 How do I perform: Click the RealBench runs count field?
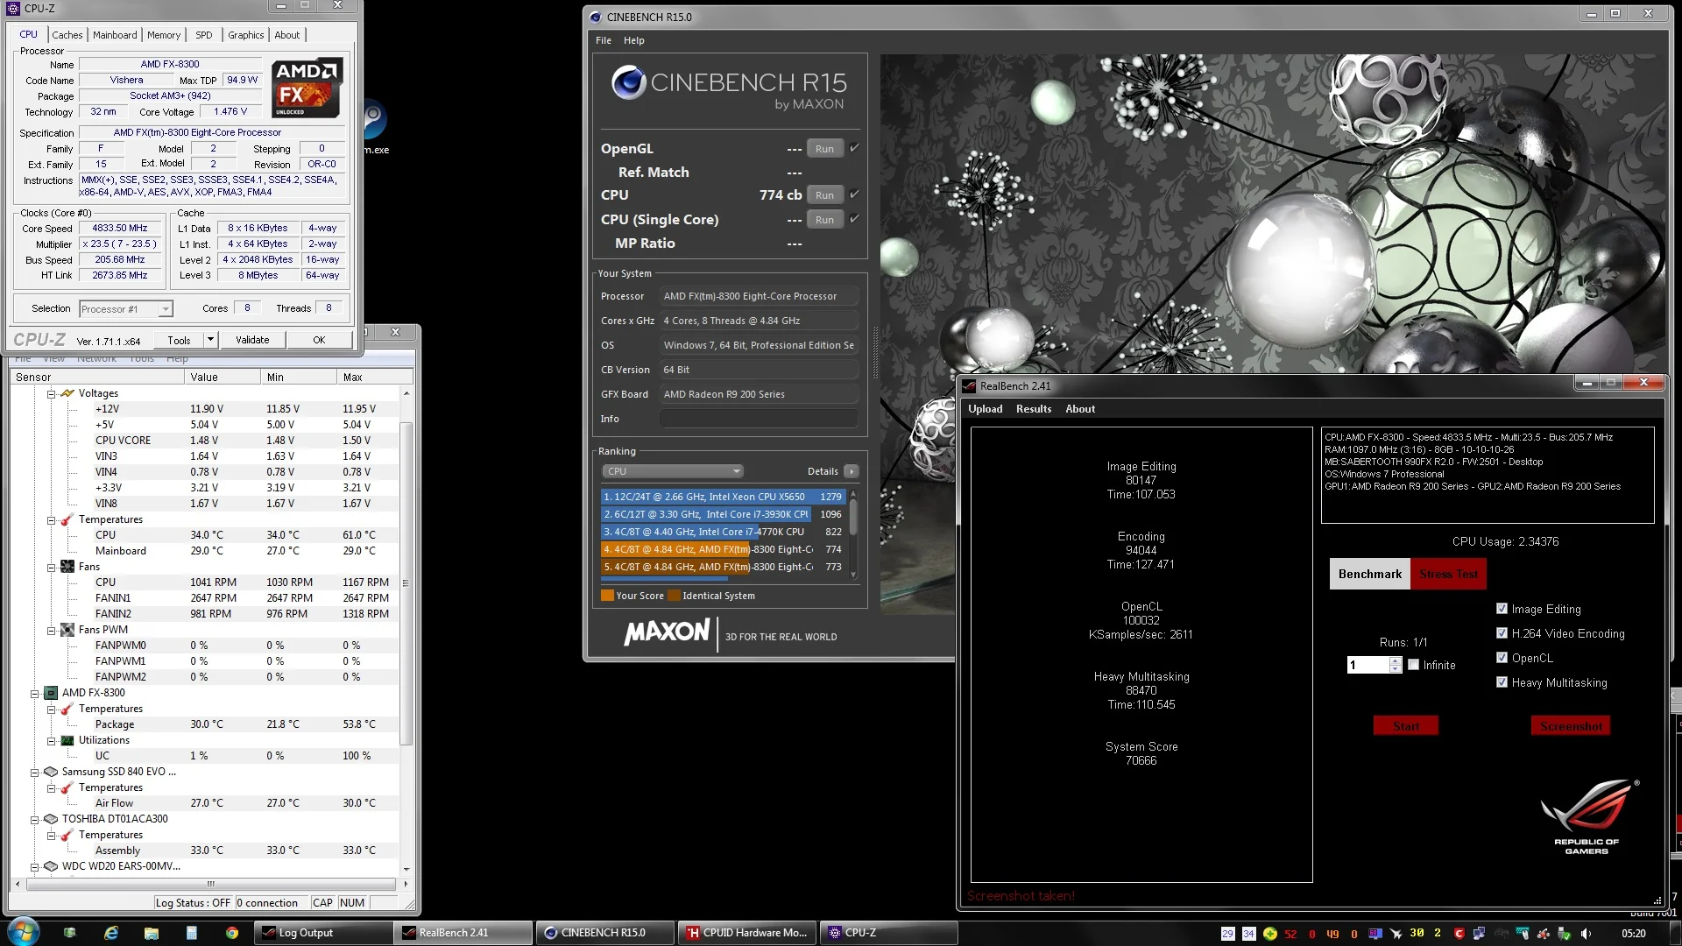pos(1368,665)
